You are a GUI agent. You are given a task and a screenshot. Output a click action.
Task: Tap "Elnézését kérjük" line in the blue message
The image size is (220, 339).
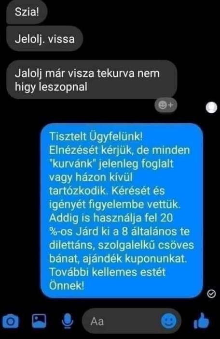click(x=90, y=150)
